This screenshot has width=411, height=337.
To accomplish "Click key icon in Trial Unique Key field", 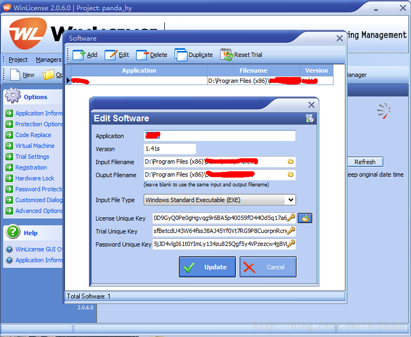I will click(x=291, y=231).
